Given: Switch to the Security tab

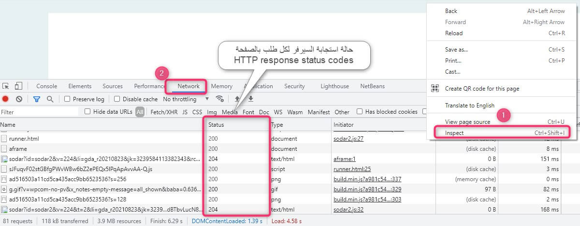Looking at the screenshot, I should tap(294, 86).
